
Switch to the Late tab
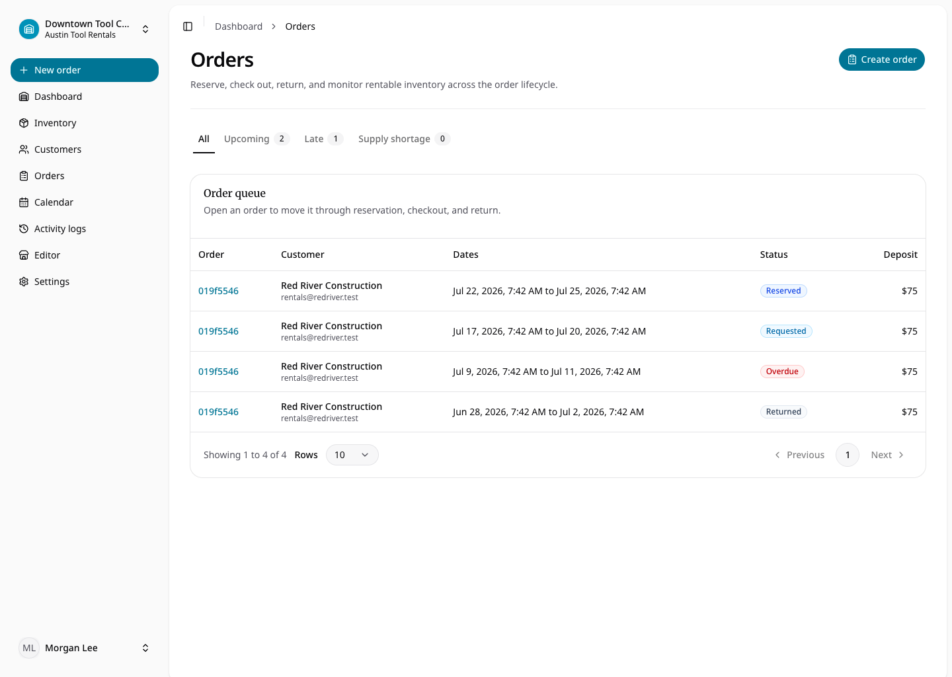pos(323,139)
